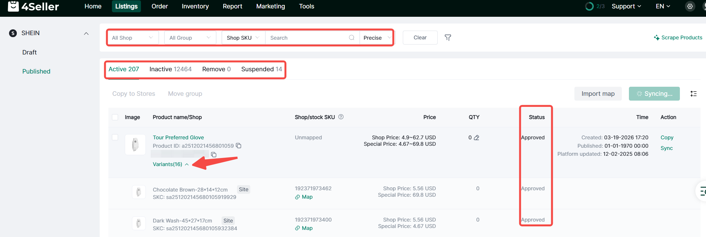The image size is (706, 237).
Task: Click the Search input field
Action: tap(308, 38)
